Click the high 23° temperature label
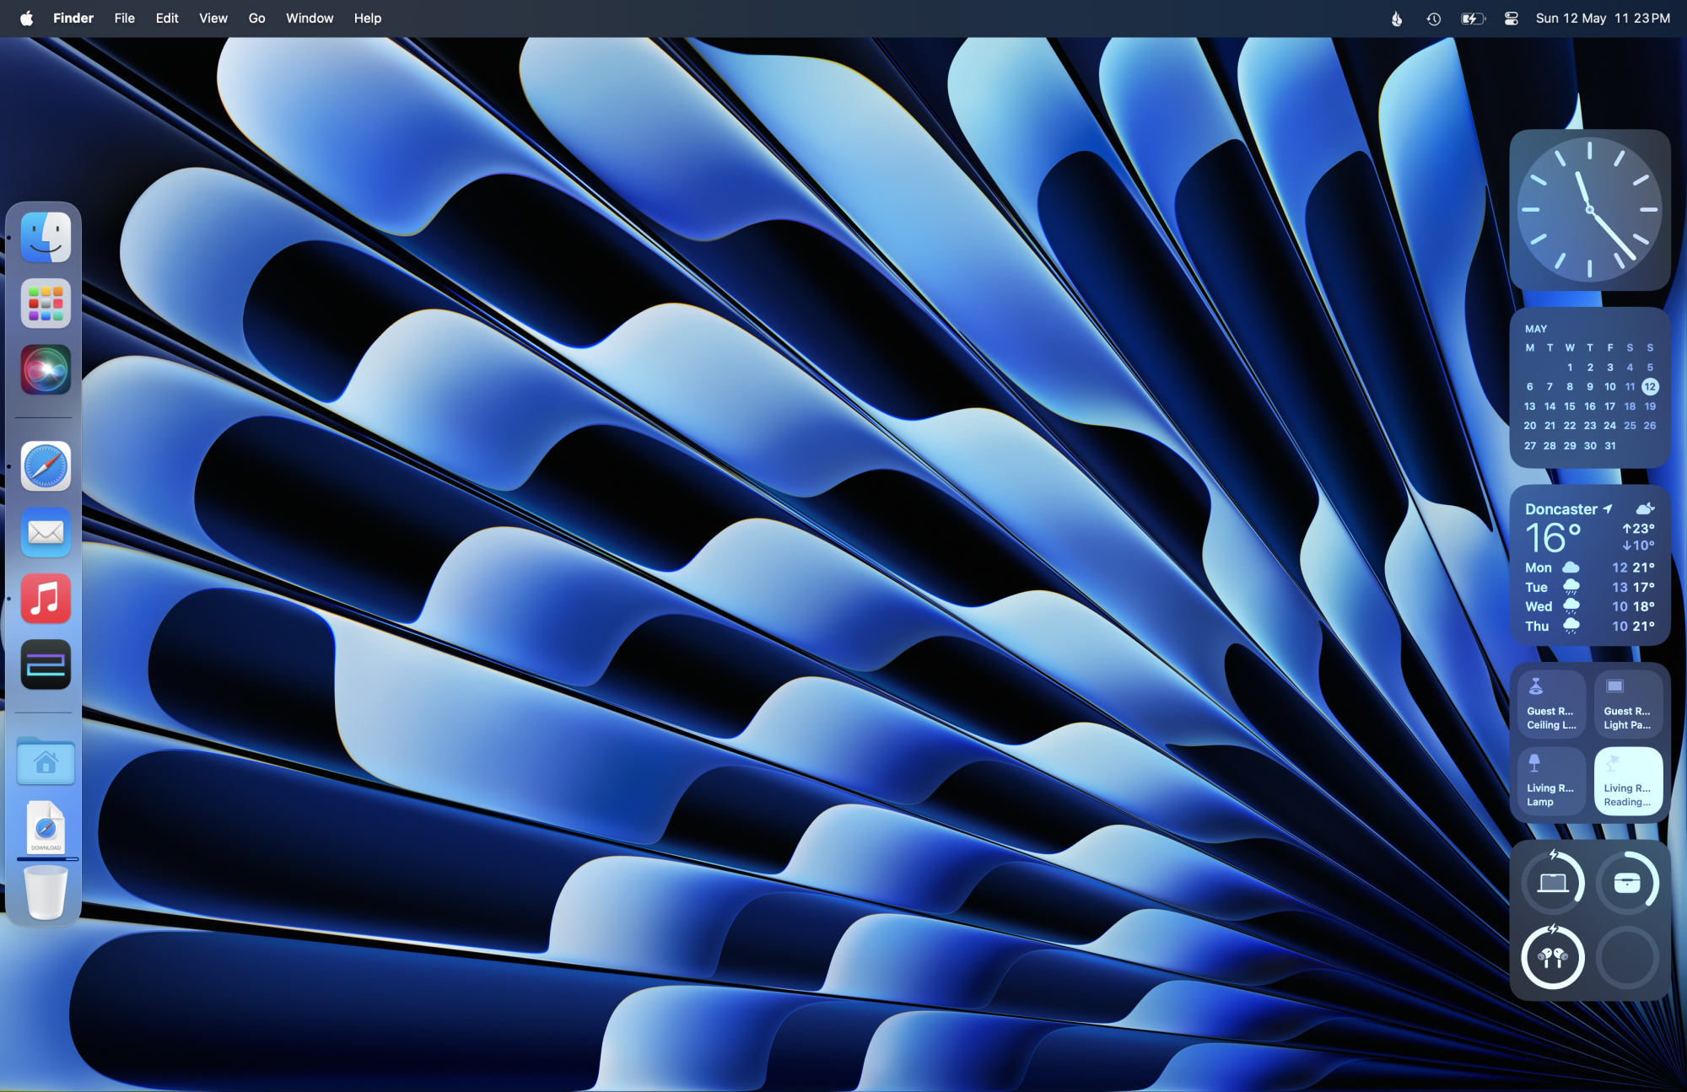1687x1092 pixels. 1639,529
